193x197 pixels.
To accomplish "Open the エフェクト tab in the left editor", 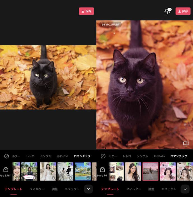I will point(72,189).
